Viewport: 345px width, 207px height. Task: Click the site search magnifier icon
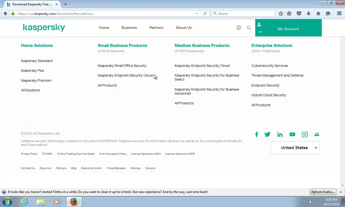pos(249,28)
